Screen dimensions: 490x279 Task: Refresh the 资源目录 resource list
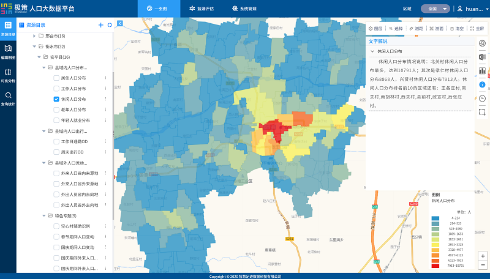(x=109, y=25)
